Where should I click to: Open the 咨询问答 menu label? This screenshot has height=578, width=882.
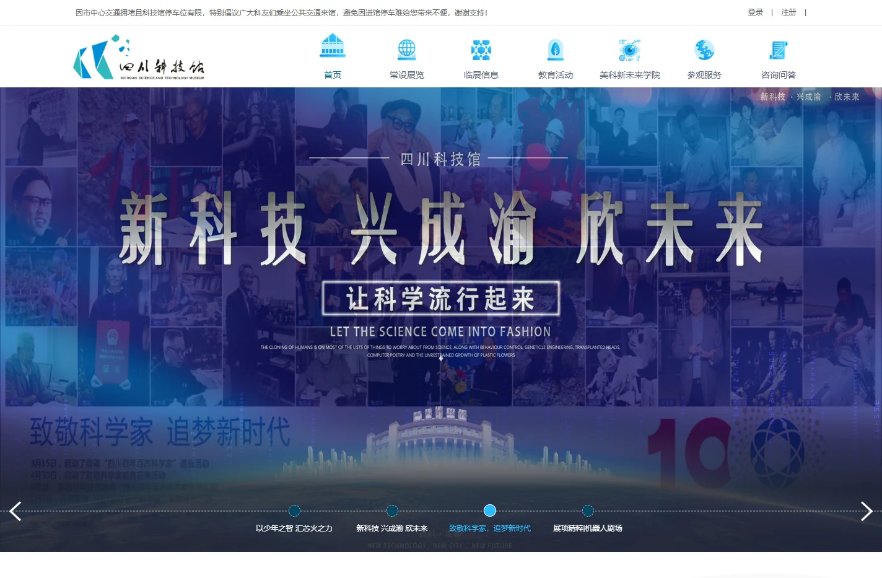pos(779,75)
